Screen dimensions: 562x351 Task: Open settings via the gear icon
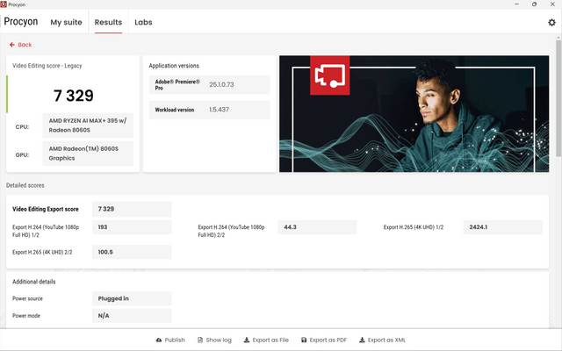(551, 22)
